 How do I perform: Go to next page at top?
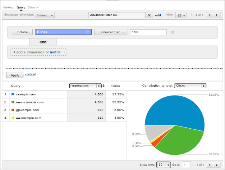218,15
